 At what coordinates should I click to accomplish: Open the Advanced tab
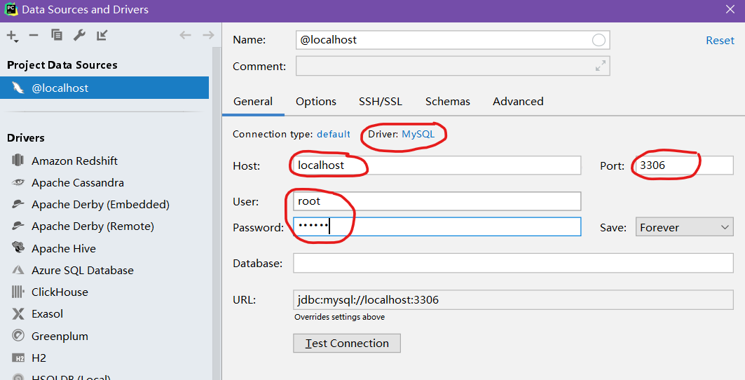(x=518, y=101)
